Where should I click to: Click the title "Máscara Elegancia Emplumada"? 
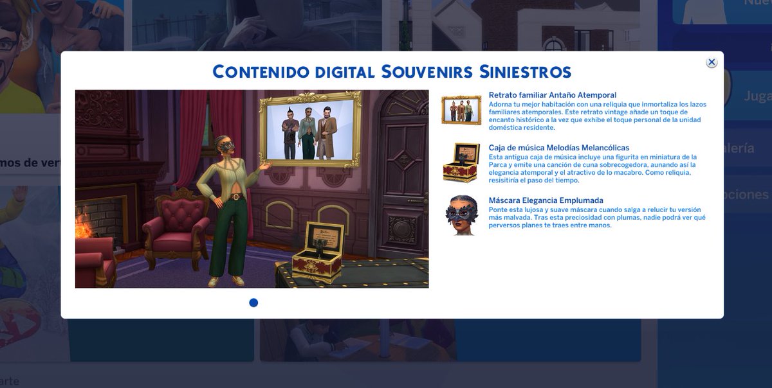(x=546, y=200)
